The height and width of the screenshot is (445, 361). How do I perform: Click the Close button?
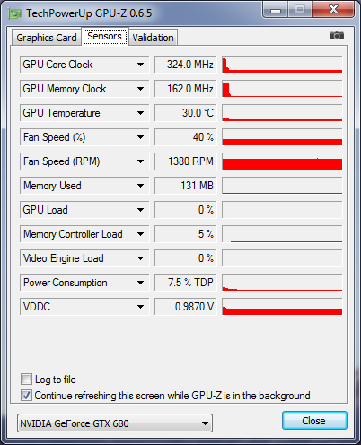pyautogui.click(x=314, y=421)
